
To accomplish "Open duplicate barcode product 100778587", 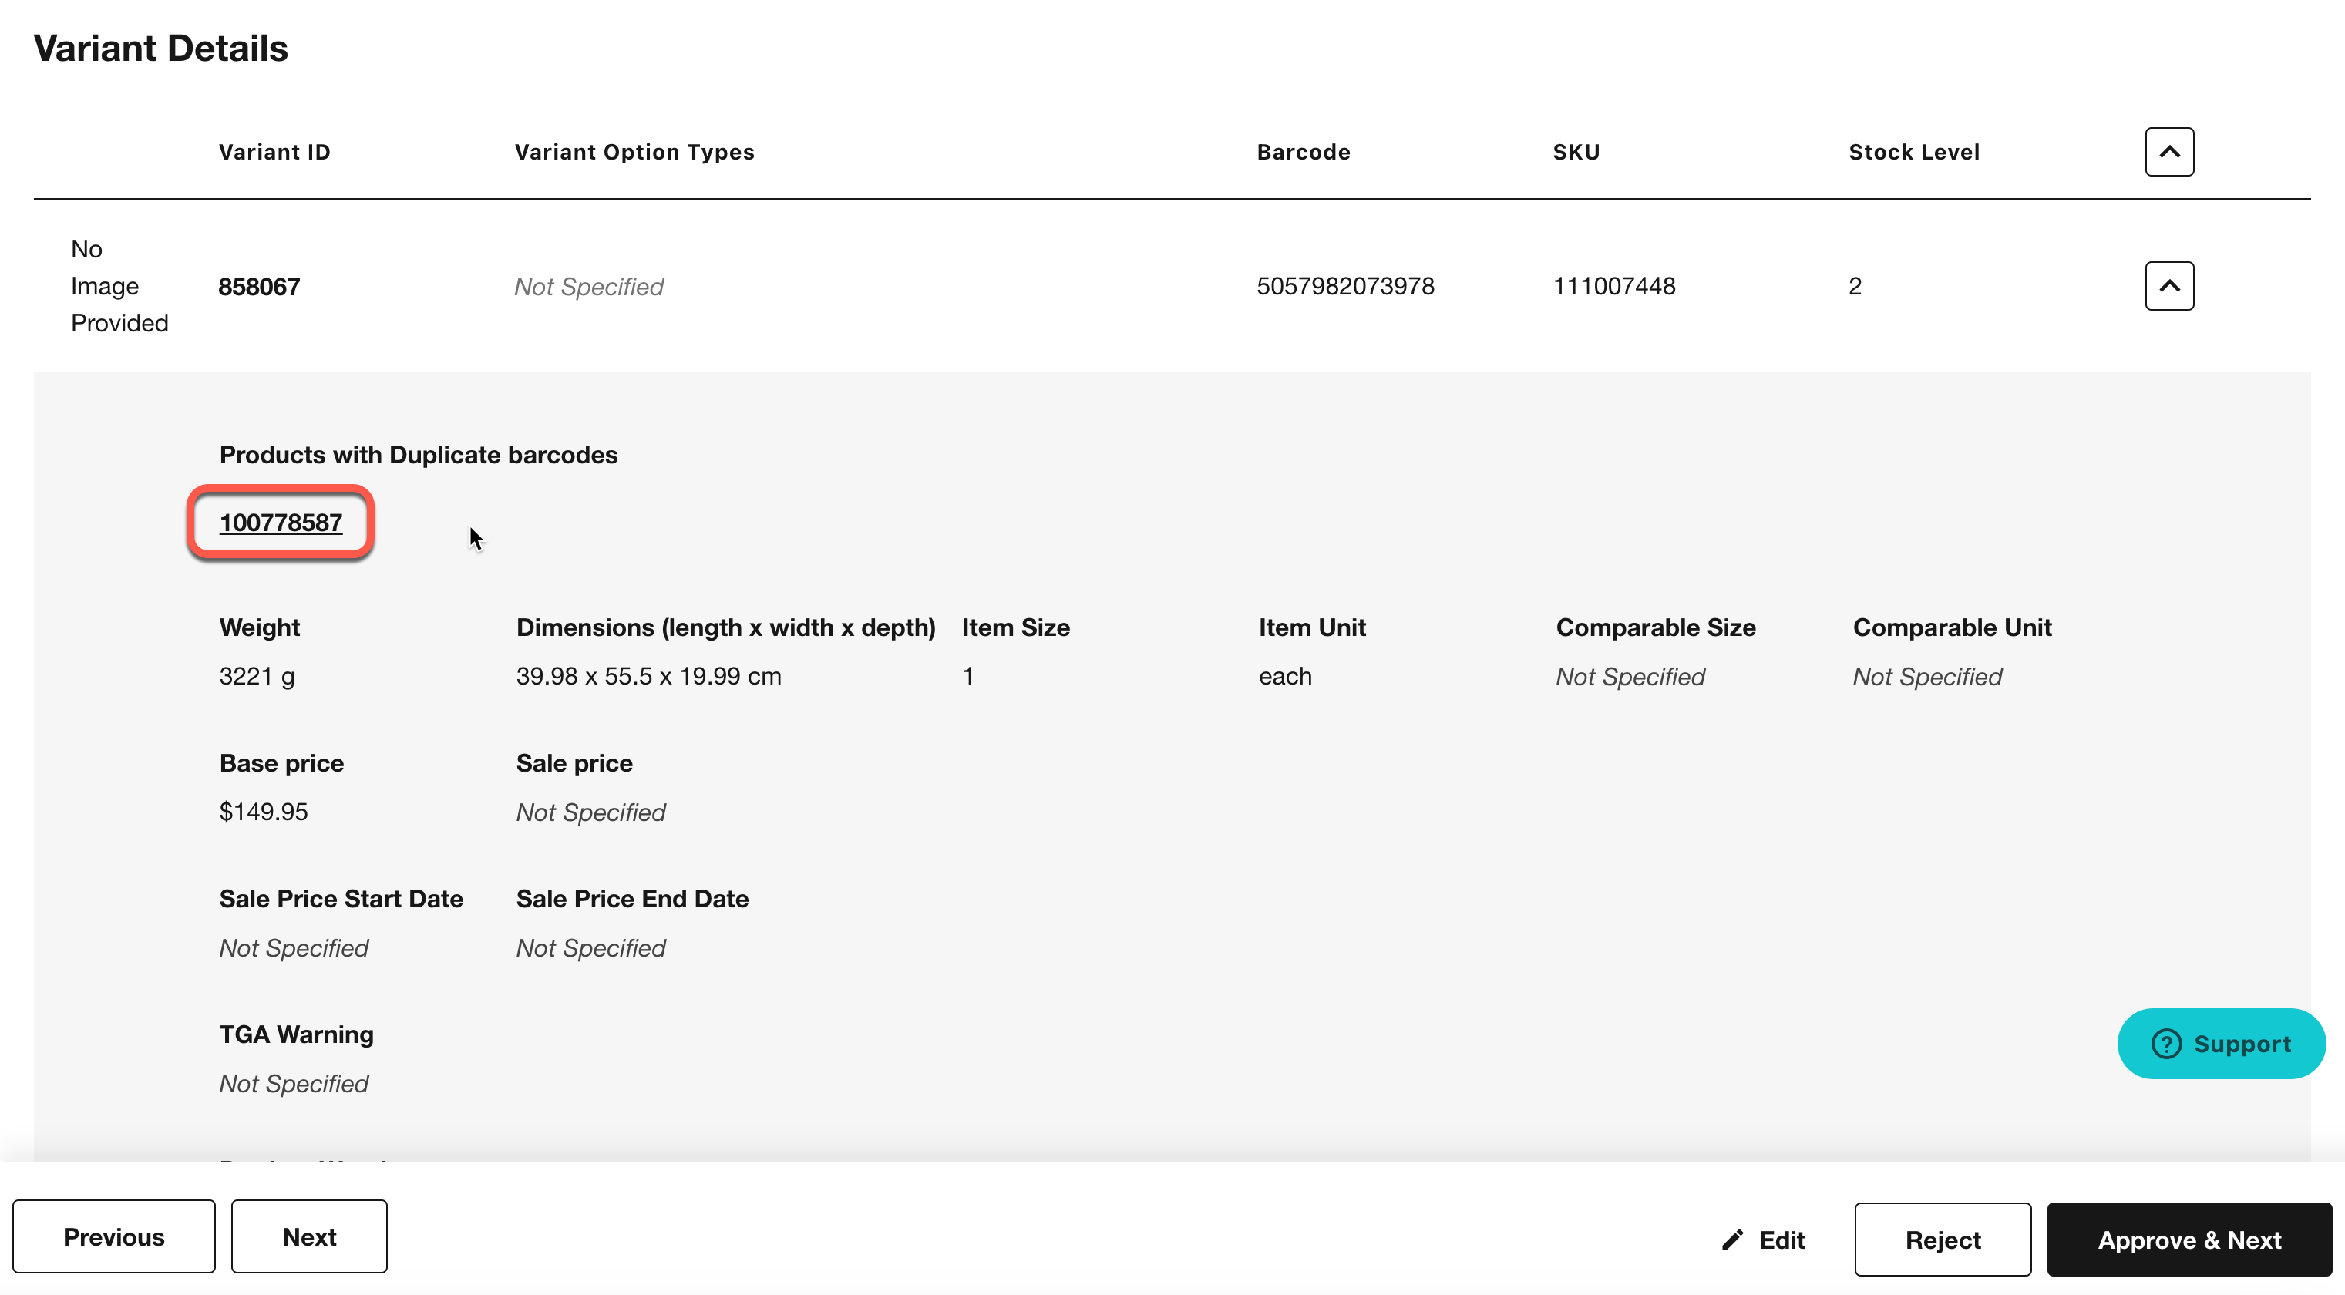I will point(281,523).
